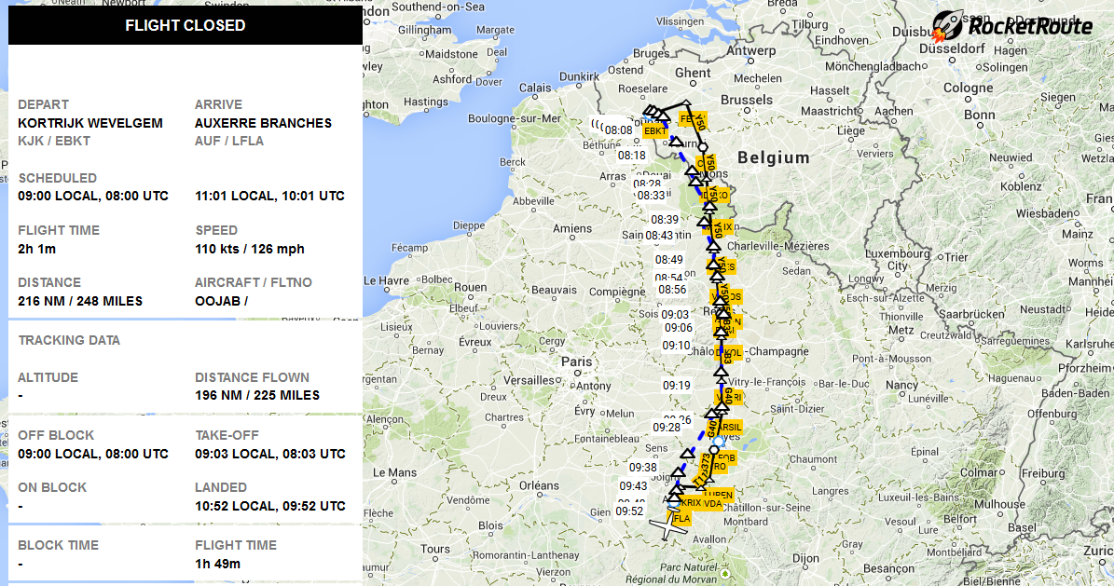
Task: Click the hexagon waypoint marker near Mons
Action: coord(702,148)
